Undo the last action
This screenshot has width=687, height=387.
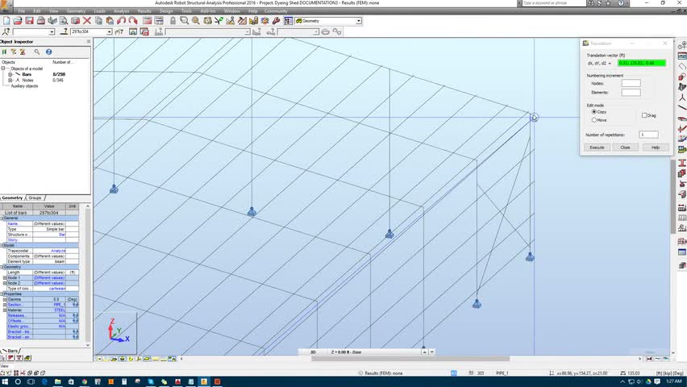pos(122,21)
